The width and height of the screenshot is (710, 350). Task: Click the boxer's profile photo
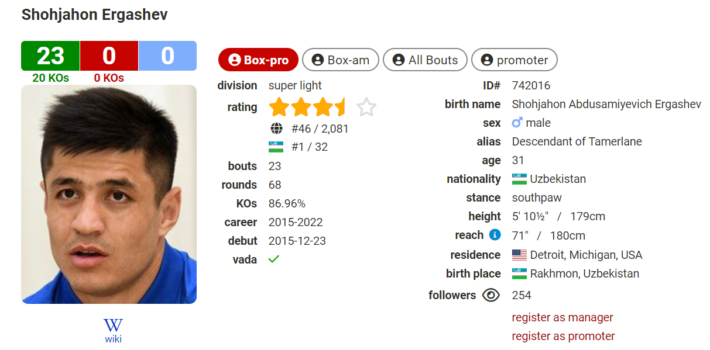(x=109, y=194)
